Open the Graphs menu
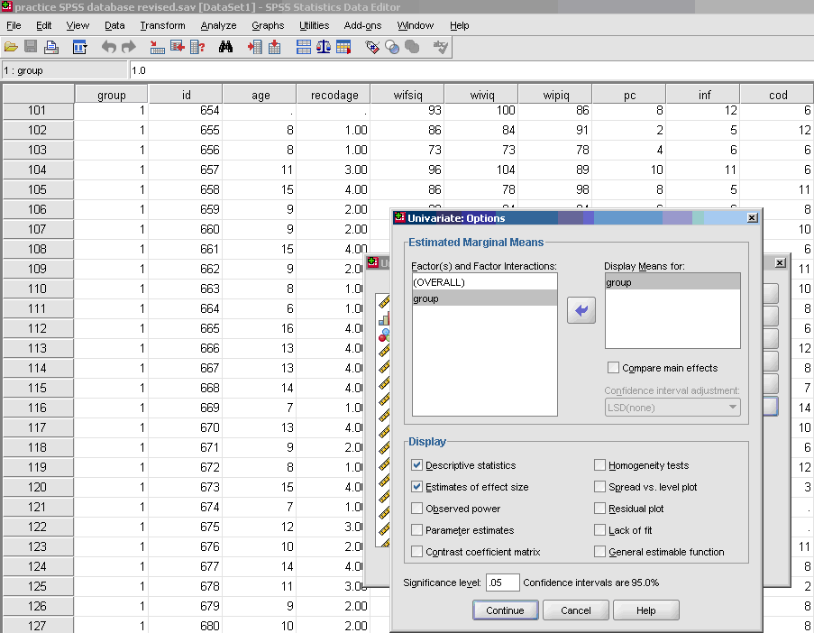The height and width of the screenshot is (633, 814). coord(268,25)
